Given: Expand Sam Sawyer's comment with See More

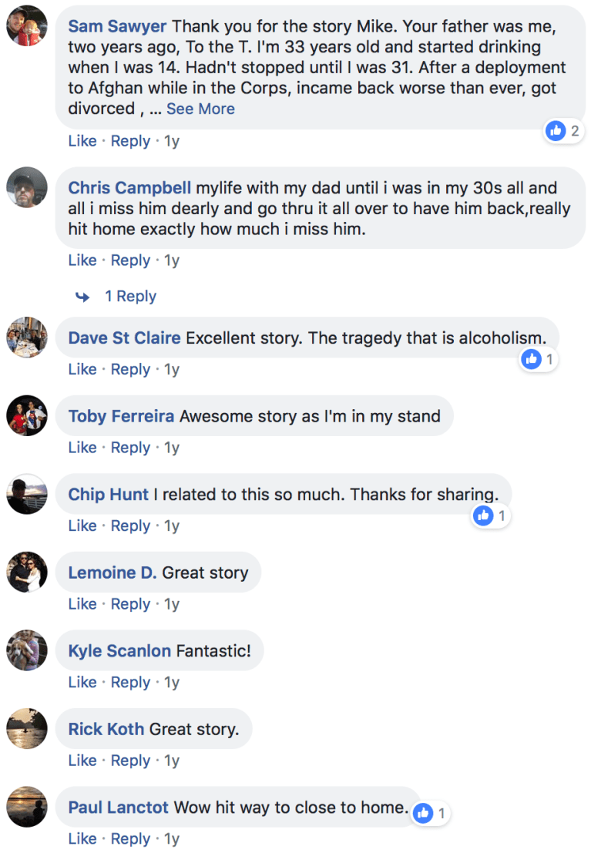Looking at the screenshot, I should point(200,109).
